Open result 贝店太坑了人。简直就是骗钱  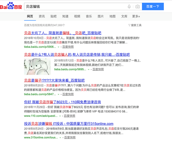63,33
